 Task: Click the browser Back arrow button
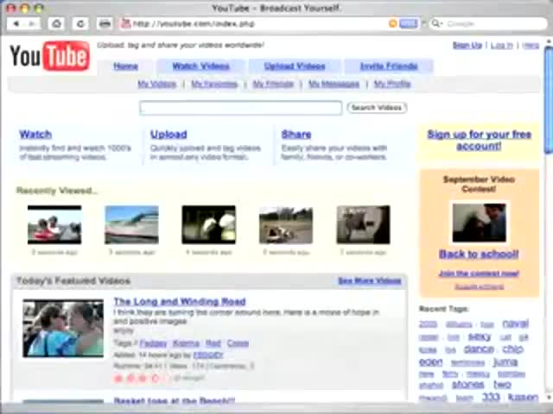tap(16, 23)
